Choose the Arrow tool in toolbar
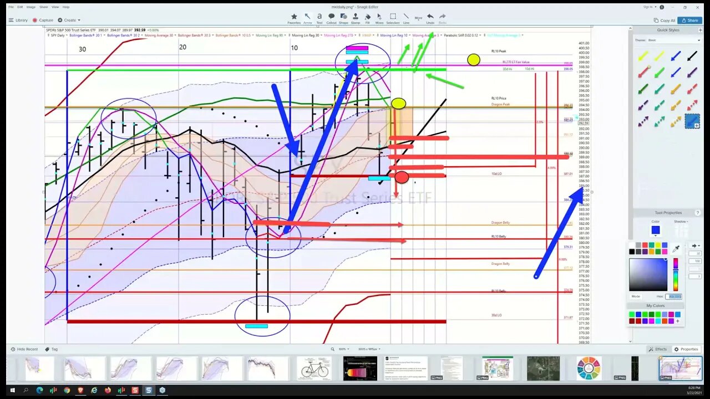Image resolution: width=710 pixels, height=399 pixels. coord(307,19)
